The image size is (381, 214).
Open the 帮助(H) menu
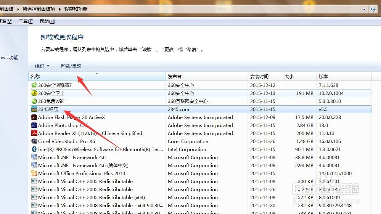pyautogui.click(x=47, y=21)
